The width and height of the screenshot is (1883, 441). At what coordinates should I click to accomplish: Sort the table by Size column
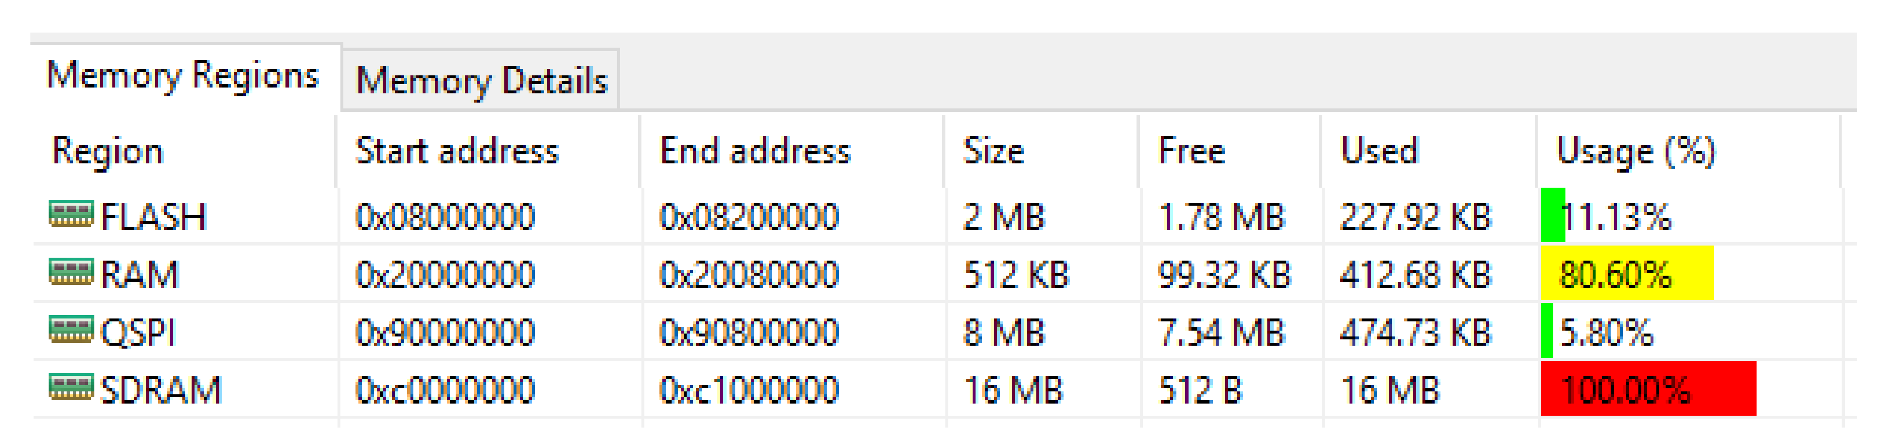coord(994,151)
